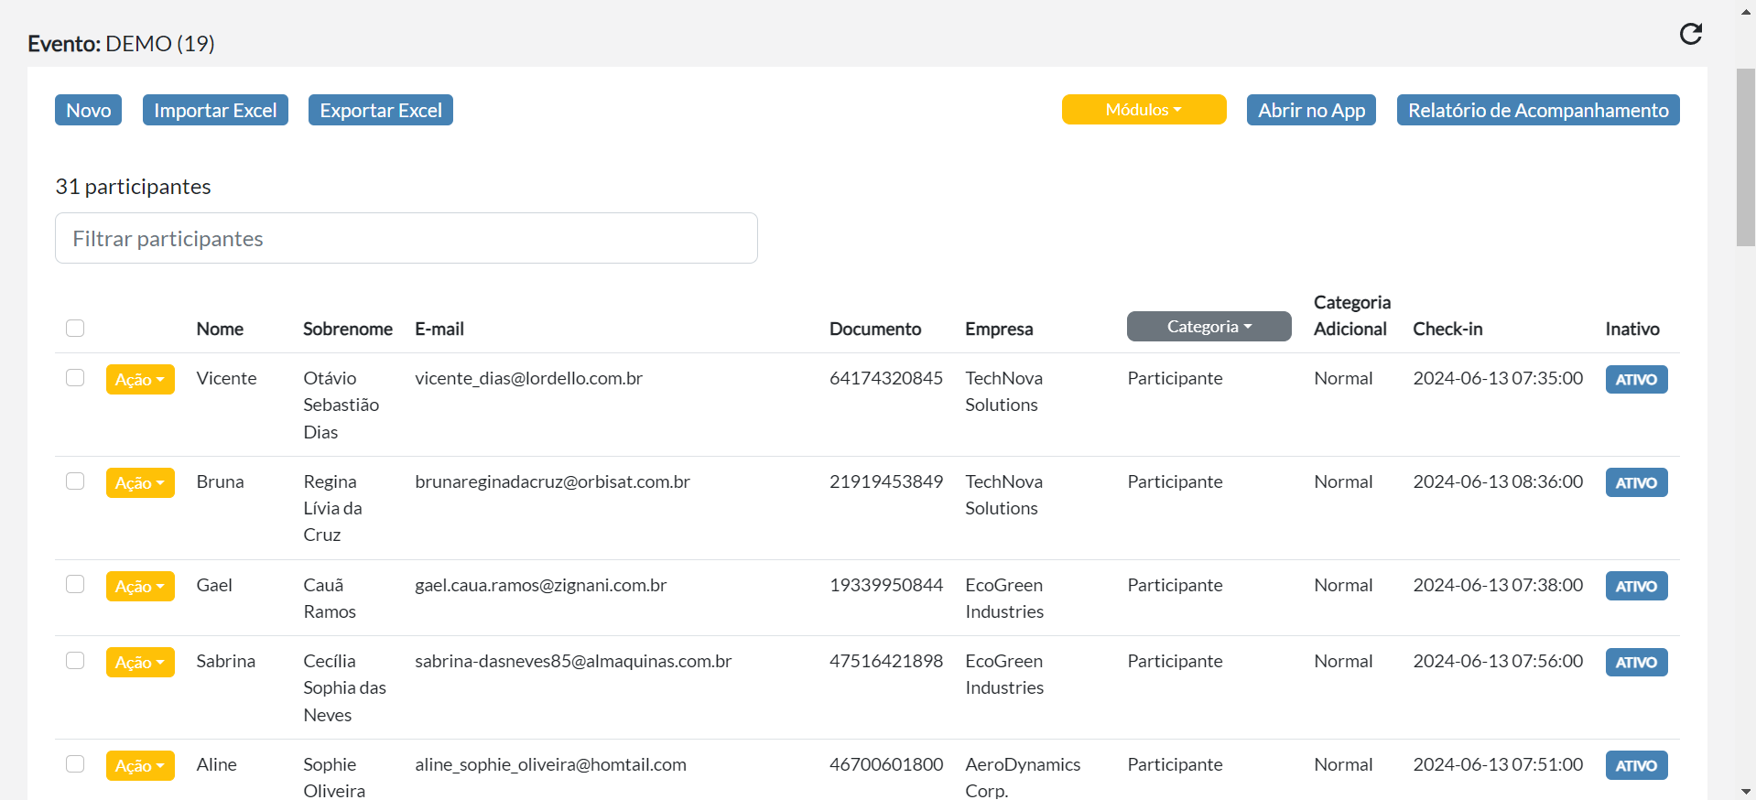Check the Aline row checkbox

point(75,763)
